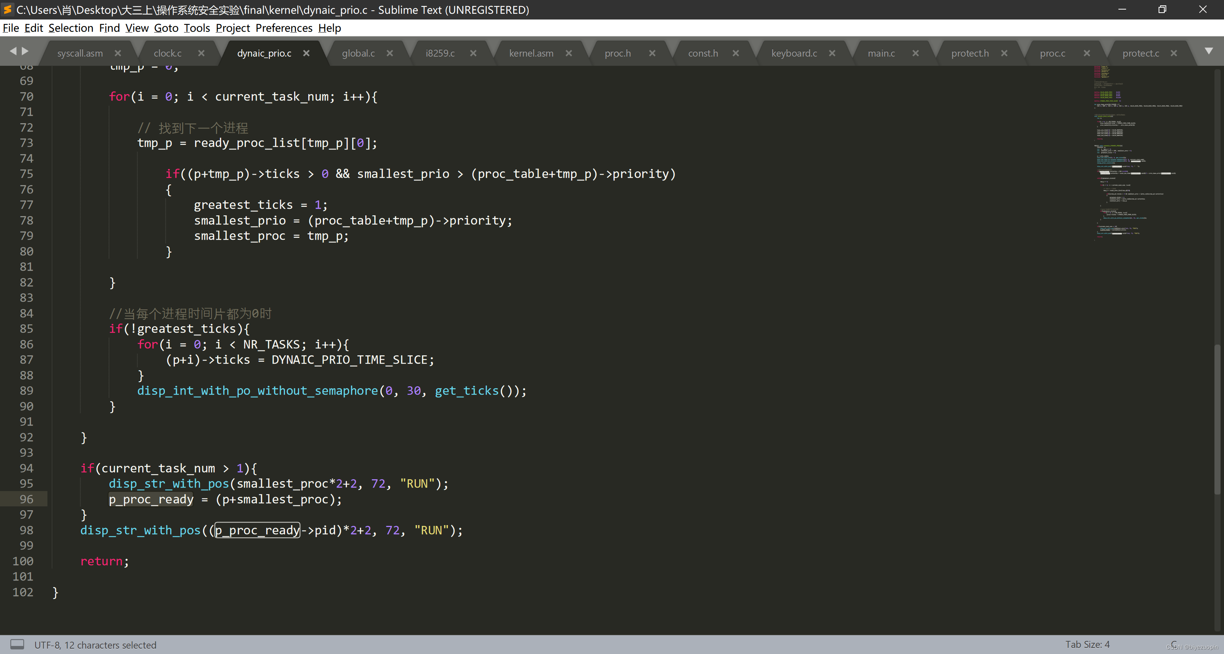Click the vertical scrollbar thumb
The image size is (1224, 654).
click(x=1217, y=420)
